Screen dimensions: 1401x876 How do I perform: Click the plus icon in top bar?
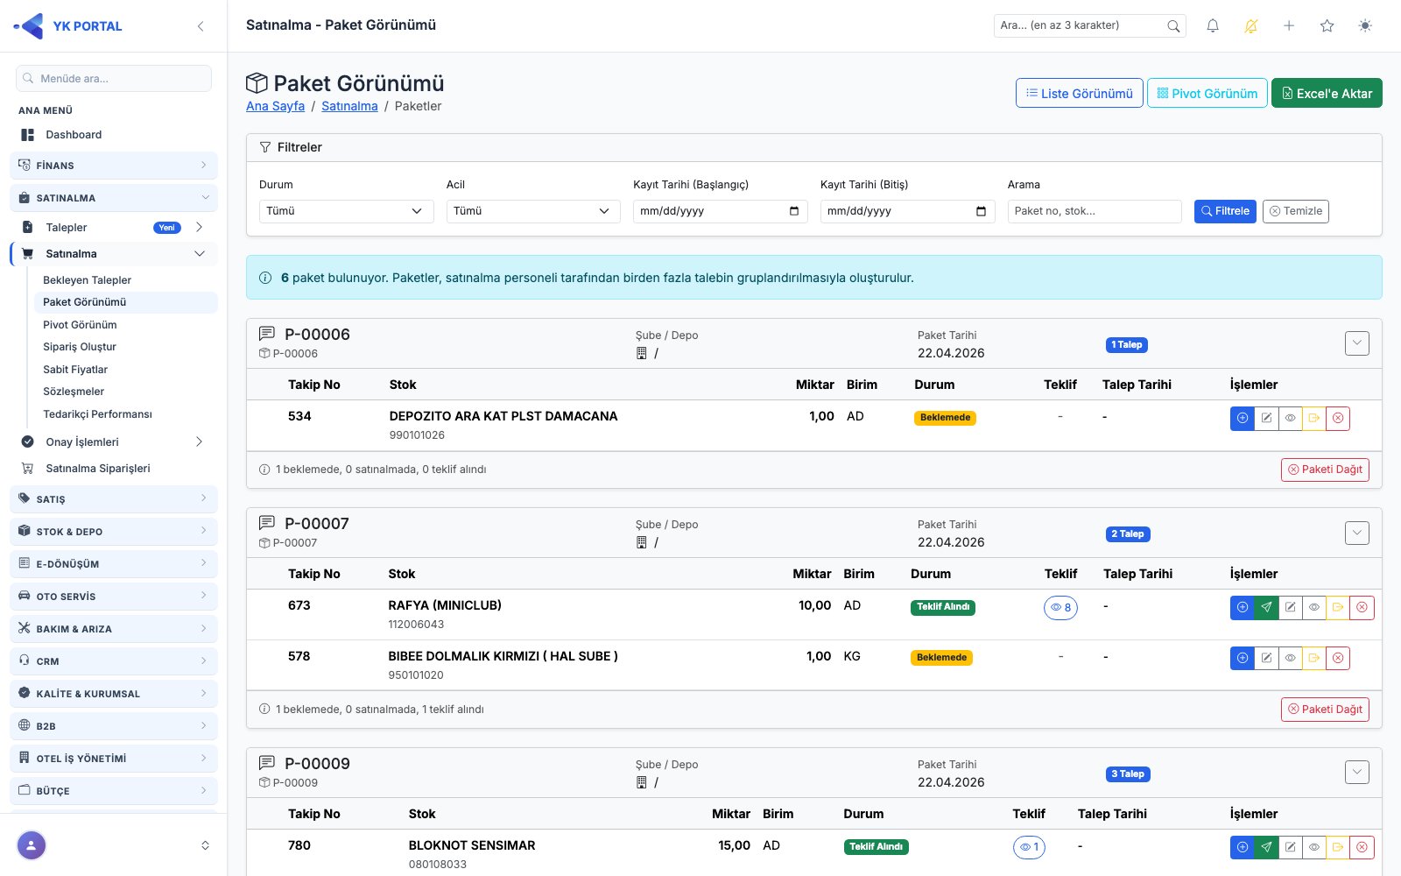[1289, 26]
